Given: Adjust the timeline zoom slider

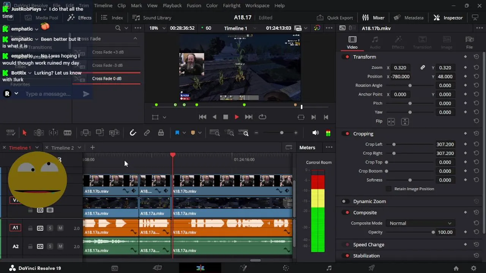Looking at the screenshot, I should [x=282, y=133].
